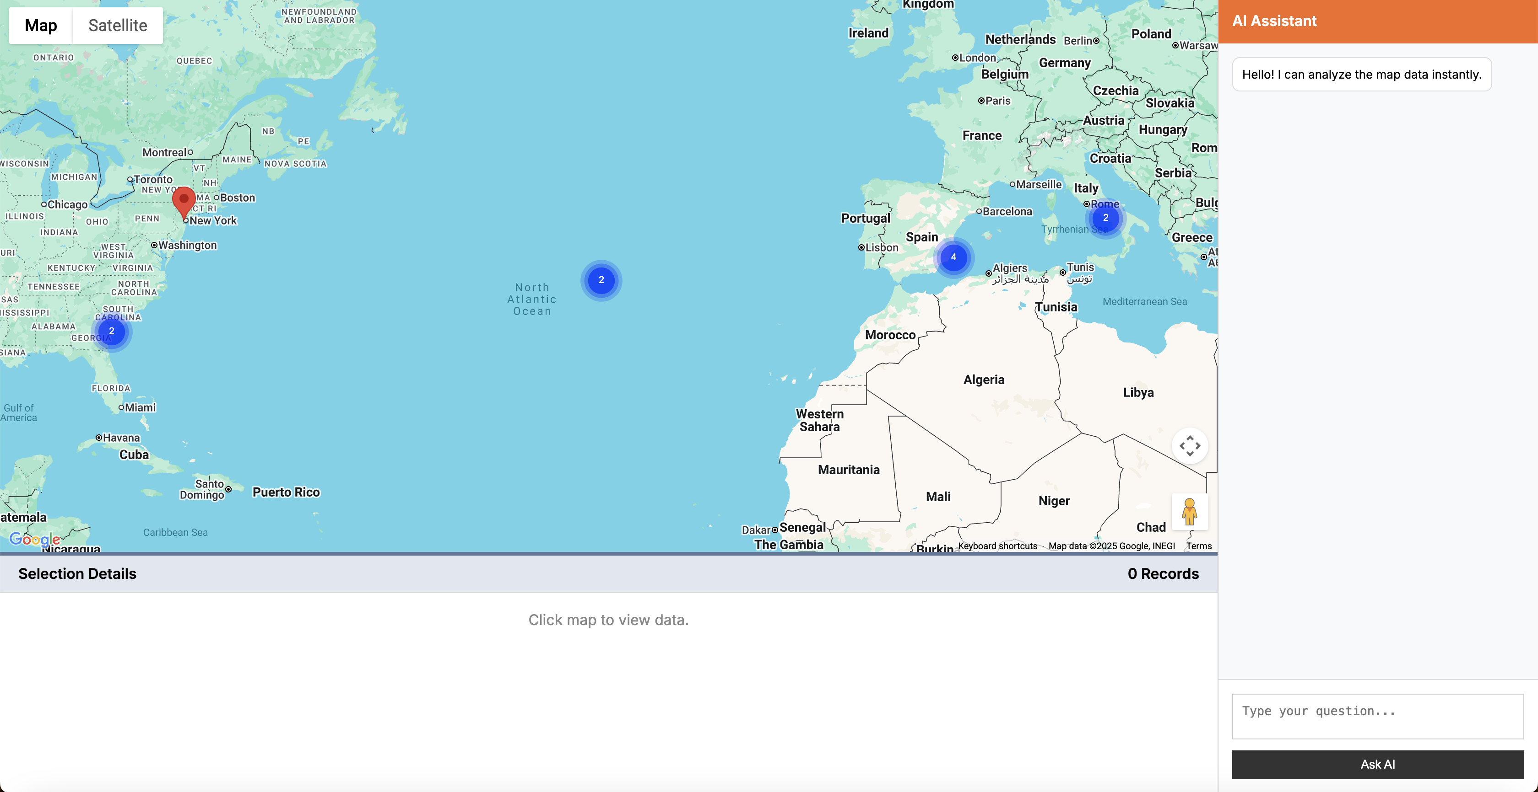This screenshot has width=1538, height=792.
Task: Click the Google logo on the map
Action: click(35, 539)
